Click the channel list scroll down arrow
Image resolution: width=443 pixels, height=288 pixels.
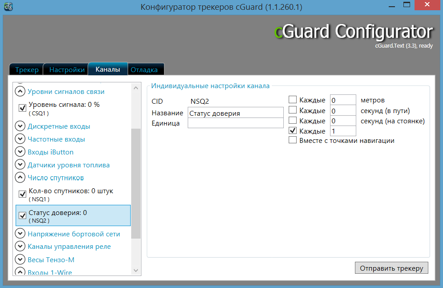pyautogui.click(x=137, y=271)
